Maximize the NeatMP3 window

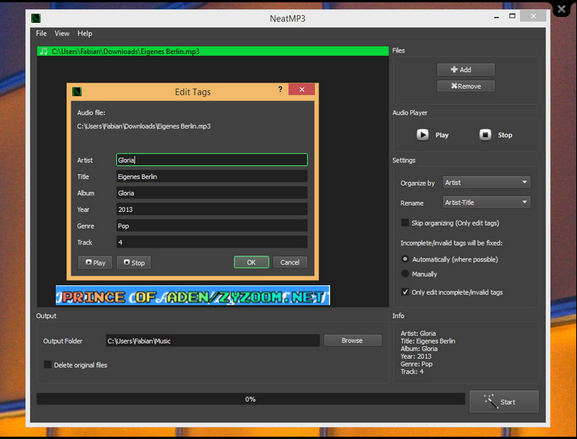(512, 16)
